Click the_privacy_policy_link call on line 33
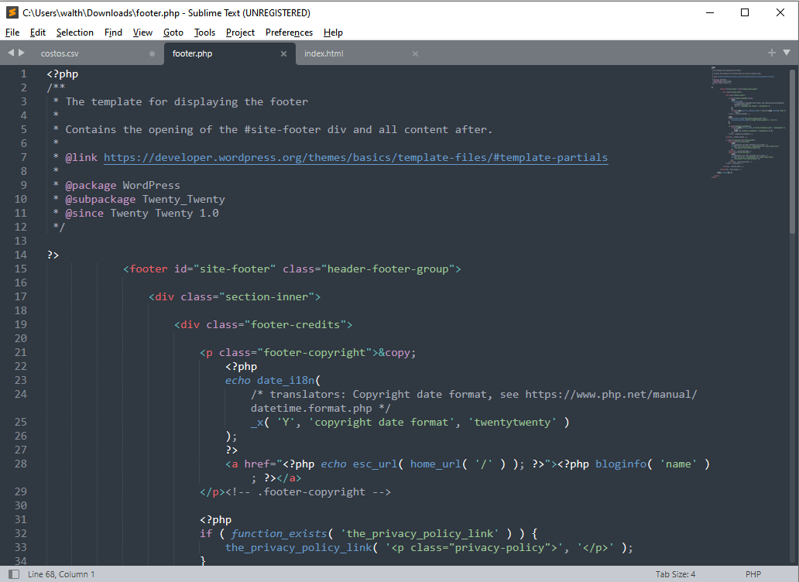The height and width of the screenshot is (582, 799). coord(299,547)
